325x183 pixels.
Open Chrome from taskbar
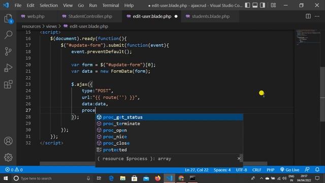point(181,178)
